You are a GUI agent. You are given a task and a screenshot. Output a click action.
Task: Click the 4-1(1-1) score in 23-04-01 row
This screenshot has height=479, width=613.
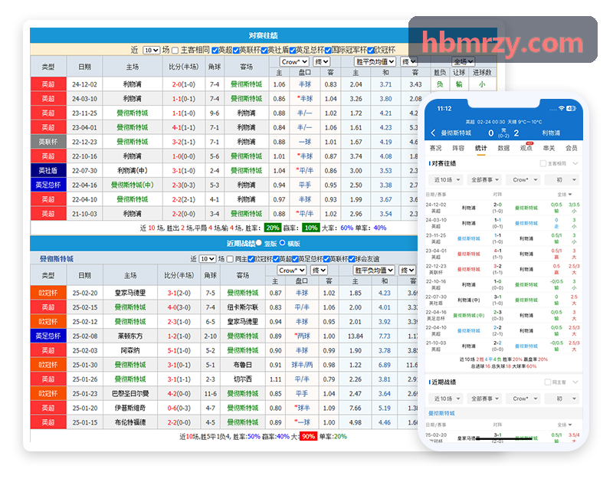click(x=184, y=127)
